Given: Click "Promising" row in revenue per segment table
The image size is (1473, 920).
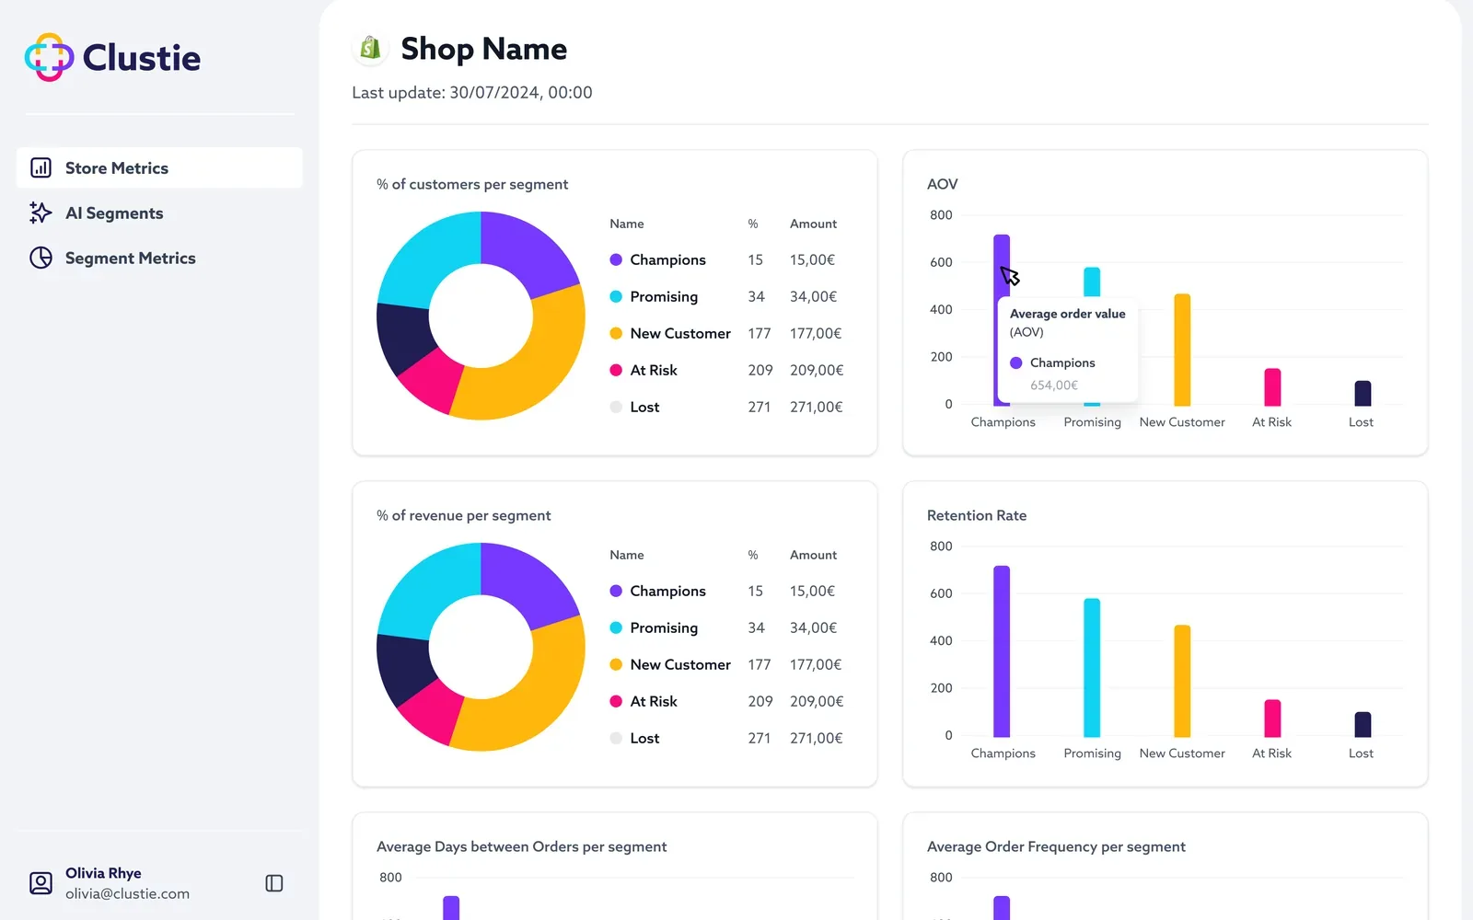Looking at the screenshot, I should [726, 627].
